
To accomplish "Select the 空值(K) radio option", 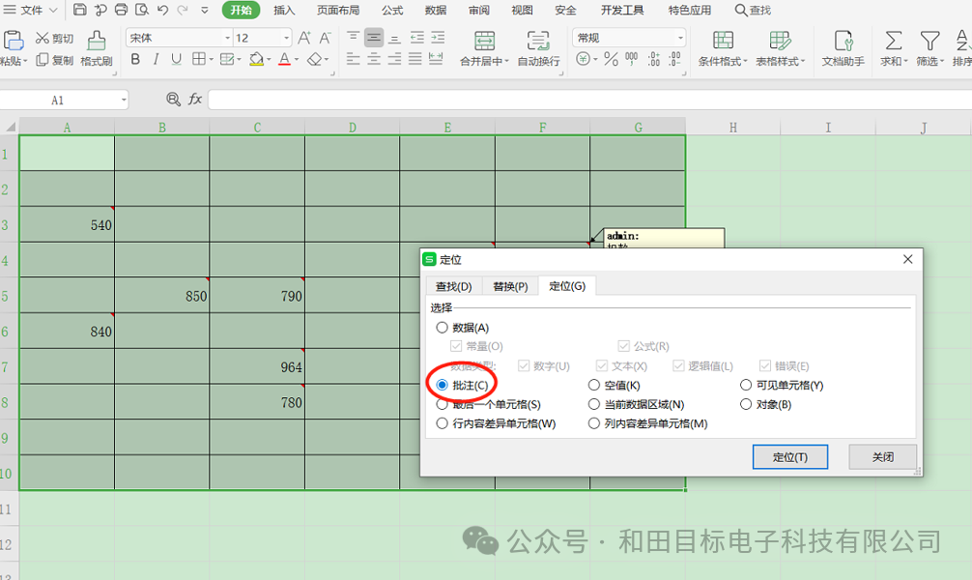I will point(594,386).
